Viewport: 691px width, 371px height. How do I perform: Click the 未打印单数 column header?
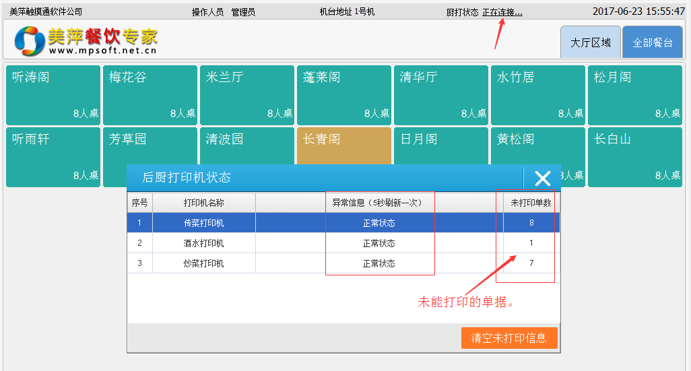(531, 203)
